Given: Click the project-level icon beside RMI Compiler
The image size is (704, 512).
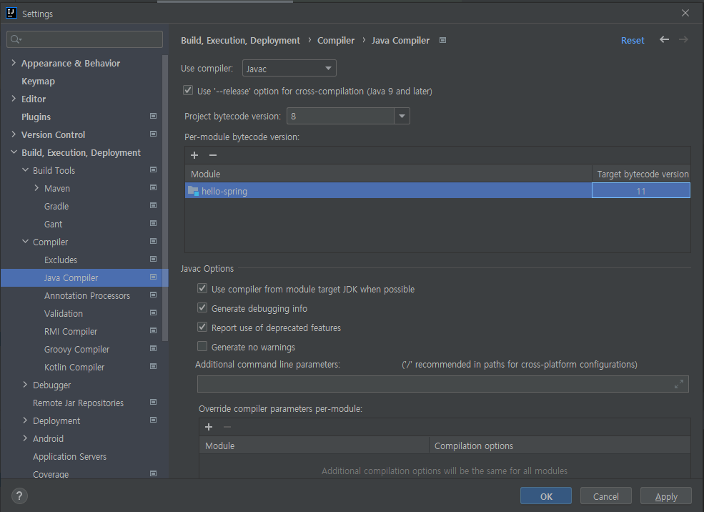Looking at the screenshot, I should (153, 330).
